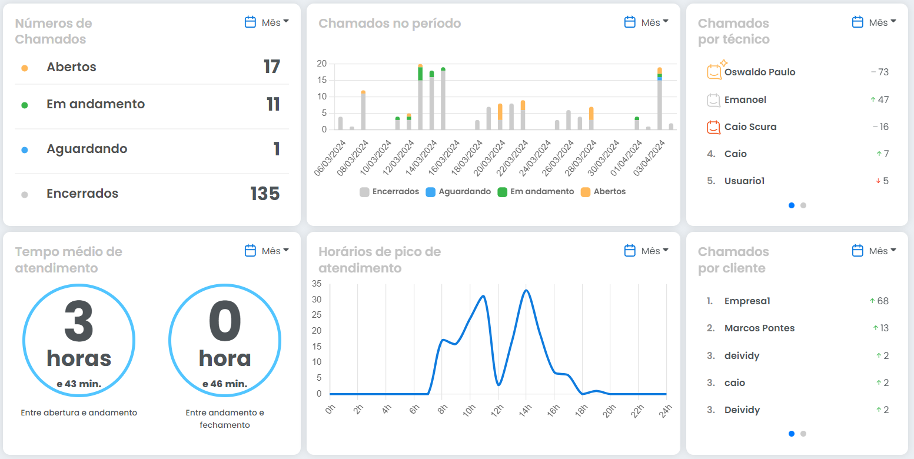Toggle Encerrados series in chart legend
The height and width of the screenshot is (459, 914).
coord(390,192)
